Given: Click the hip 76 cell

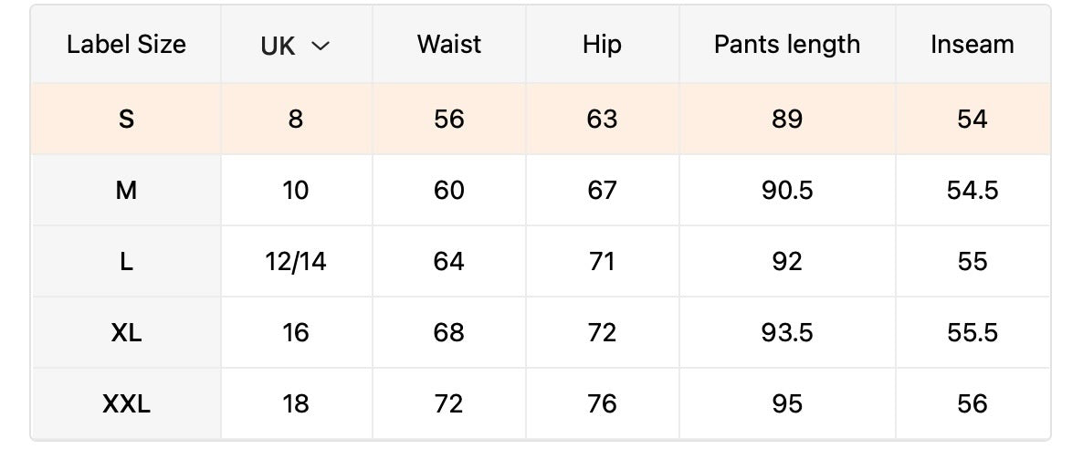Looking at the screenshot, I should pos(602,404).
